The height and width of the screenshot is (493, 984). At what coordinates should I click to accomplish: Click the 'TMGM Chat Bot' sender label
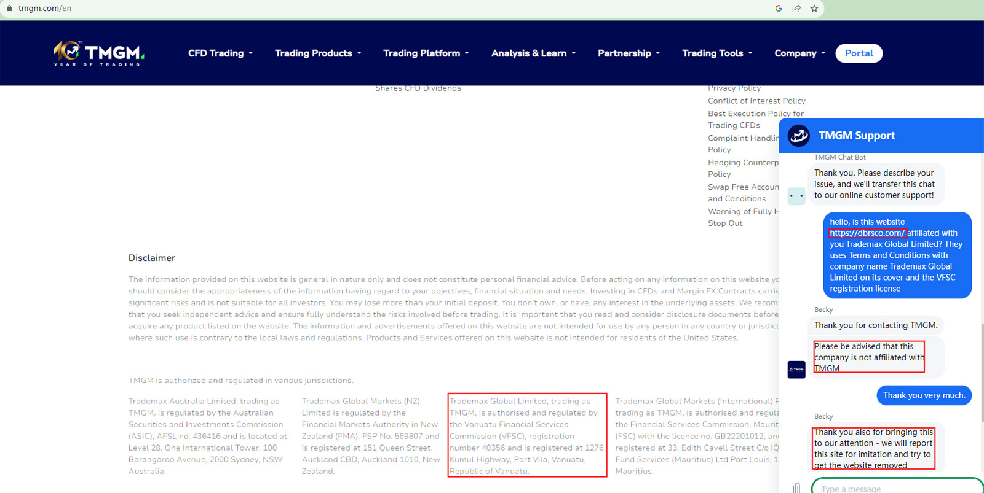pos(840,157)
